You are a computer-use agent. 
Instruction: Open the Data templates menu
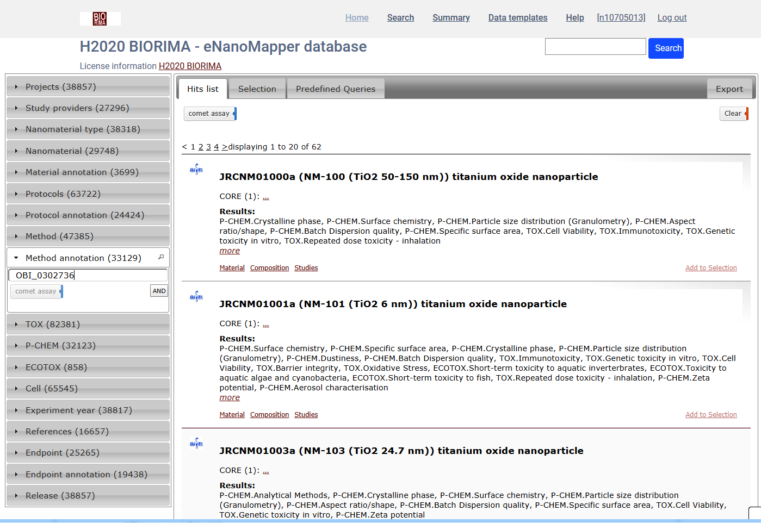point(517,17)
